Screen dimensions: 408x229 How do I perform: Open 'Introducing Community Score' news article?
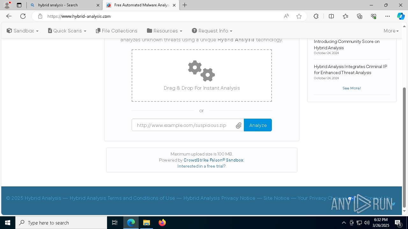coord(347,45)
